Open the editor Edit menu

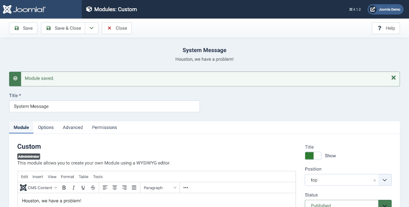click(x=25, y=176)
